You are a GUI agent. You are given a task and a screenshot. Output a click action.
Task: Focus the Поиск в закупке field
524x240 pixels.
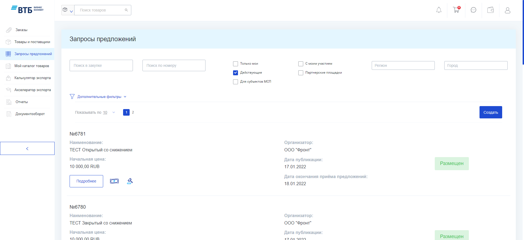(101, 65)
